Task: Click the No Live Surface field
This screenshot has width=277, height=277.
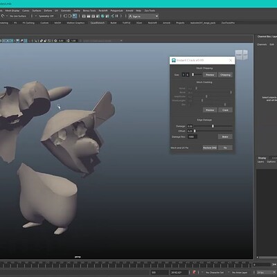Action: (18, 16)
